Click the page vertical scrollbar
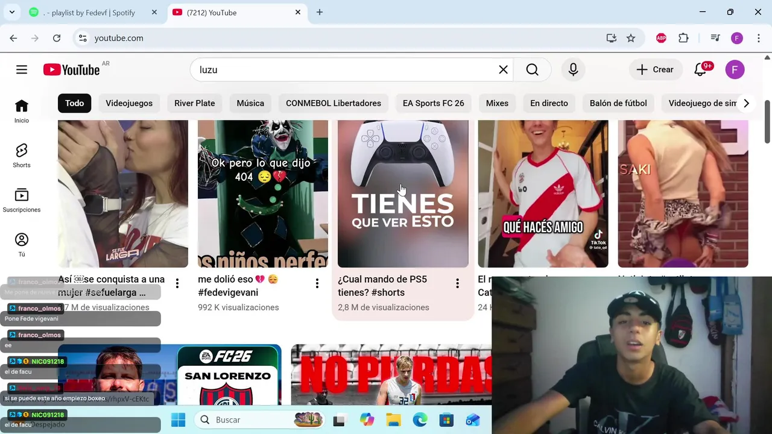This screenshot has height=434, width=772. tap(767, 121)
